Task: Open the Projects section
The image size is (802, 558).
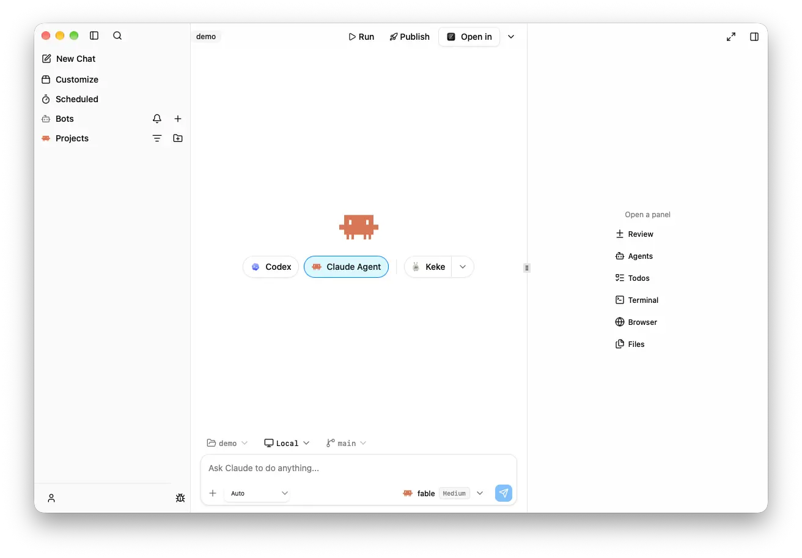Action: click(x=65, y=138)
